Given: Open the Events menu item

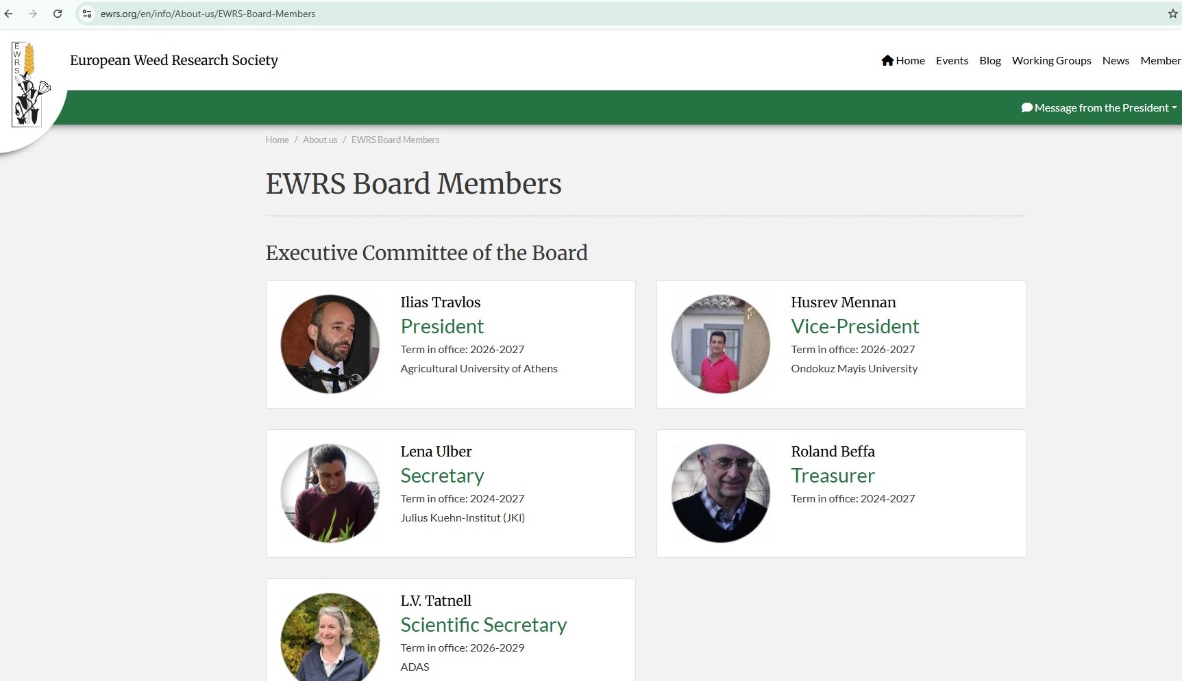Looking at the screenshot, I should 952,60.
